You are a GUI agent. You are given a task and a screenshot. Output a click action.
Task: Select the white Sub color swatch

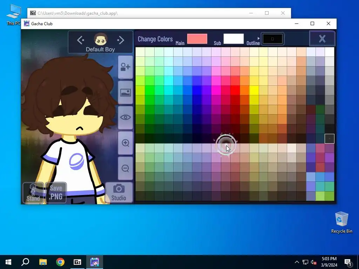point(233,39)
